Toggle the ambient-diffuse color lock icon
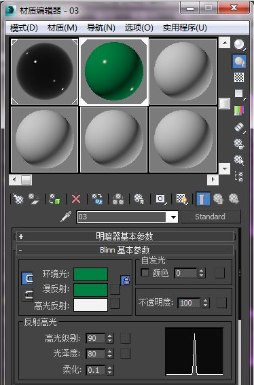This screenshot has width=254, height=385. pyautogui.click(x=125, y=280)
